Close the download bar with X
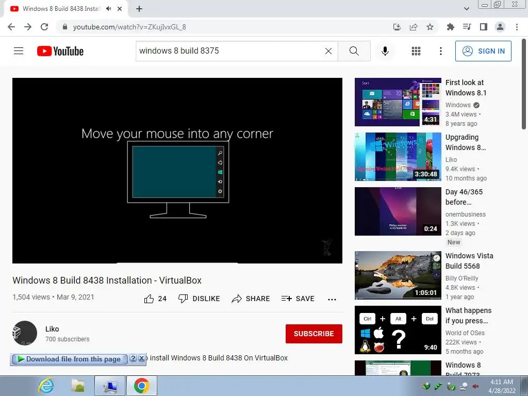The image size is (528, 396). pos(142,358)
